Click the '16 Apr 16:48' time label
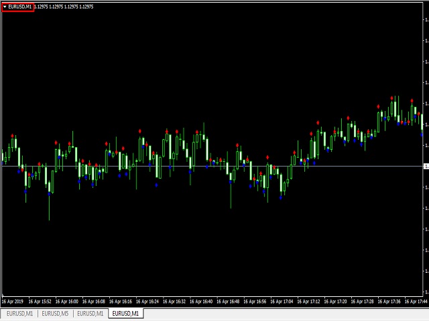This screenshot has width=429, height=321. (228, 302)
